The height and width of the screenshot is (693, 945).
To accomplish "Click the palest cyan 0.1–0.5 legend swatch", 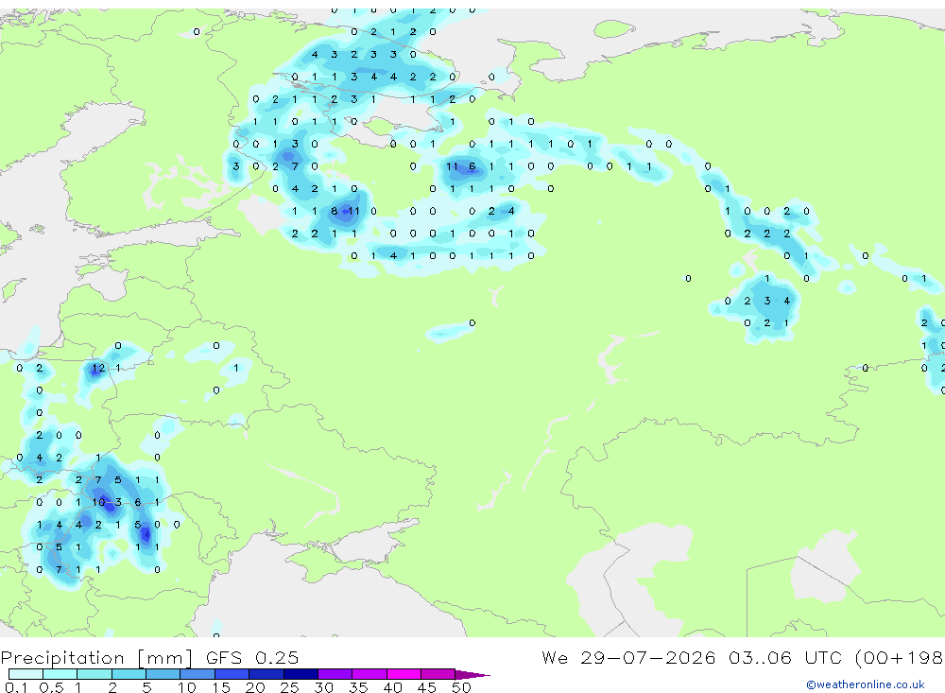I will (26, 674).
